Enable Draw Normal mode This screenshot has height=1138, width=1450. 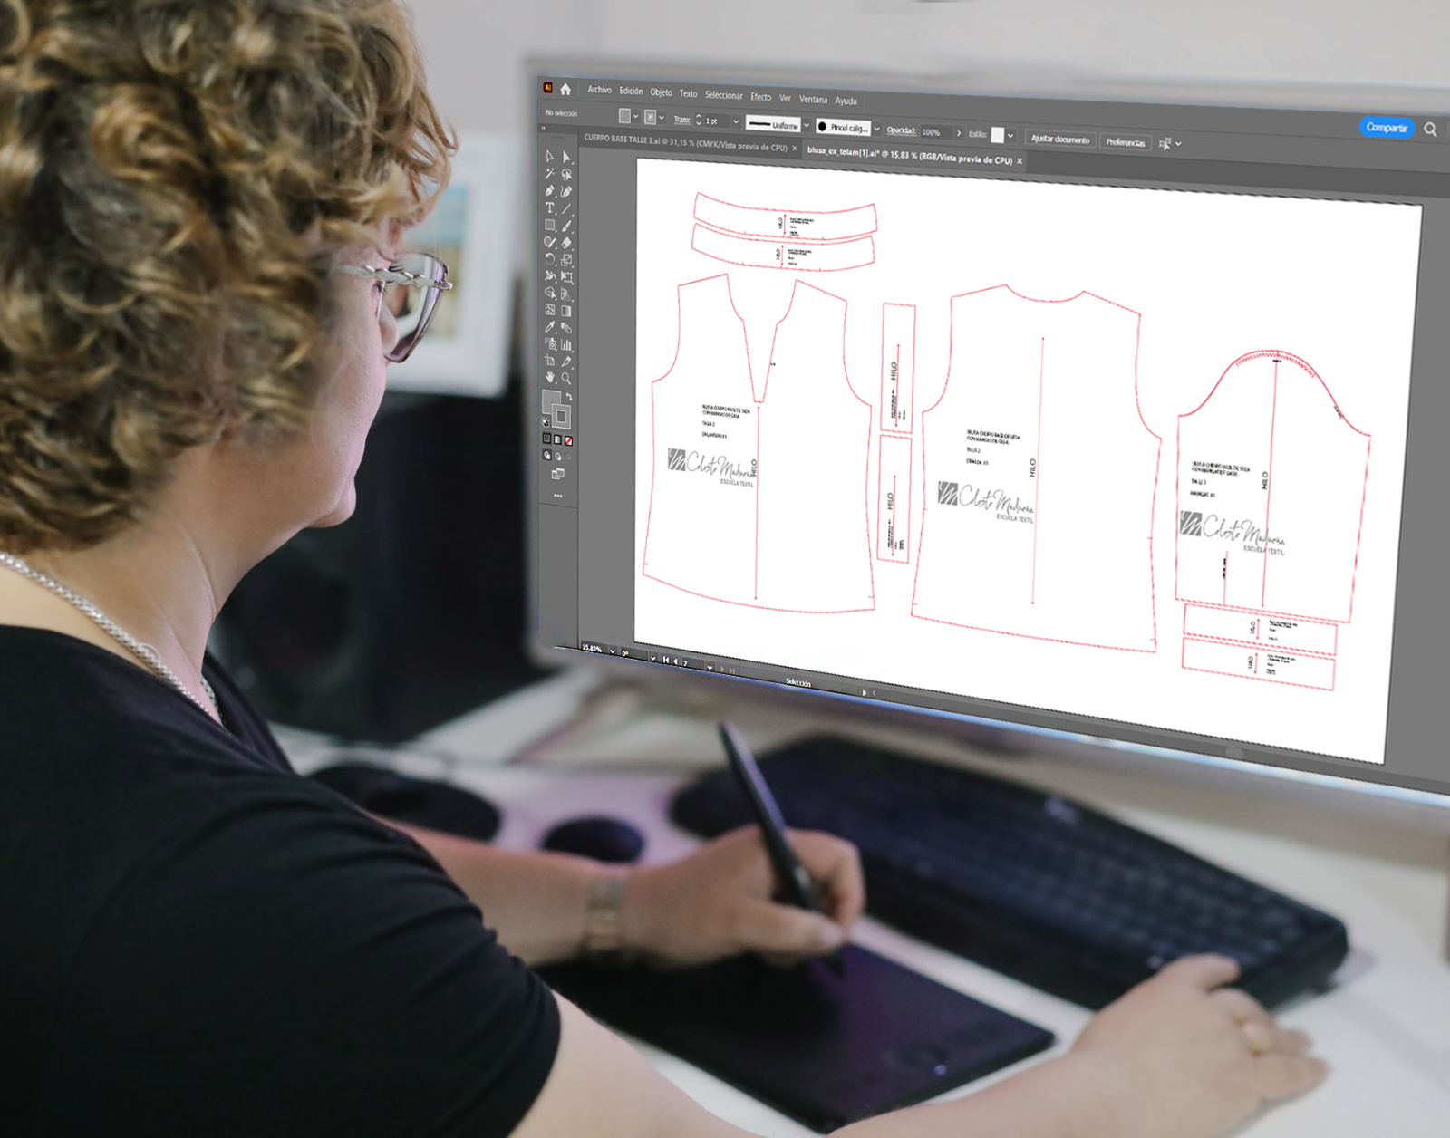point(546,455)
